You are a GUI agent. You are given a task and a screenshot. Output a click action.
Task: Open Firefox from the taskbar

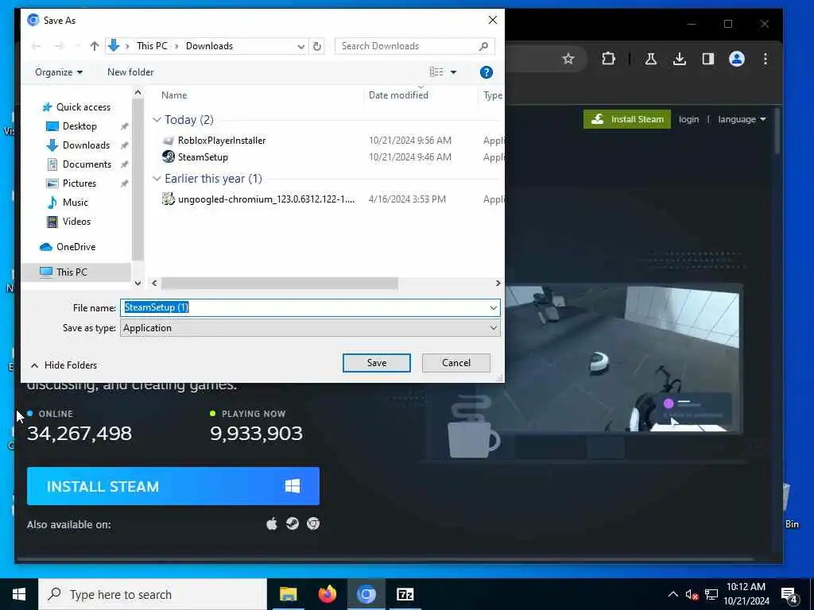pos(327,594)
